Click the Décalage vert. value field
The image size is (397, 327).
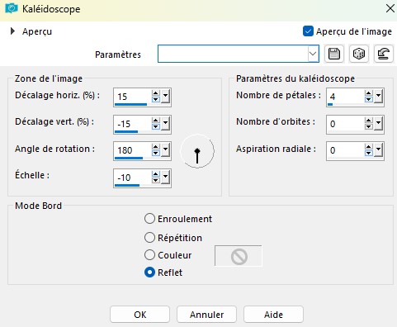132,124
